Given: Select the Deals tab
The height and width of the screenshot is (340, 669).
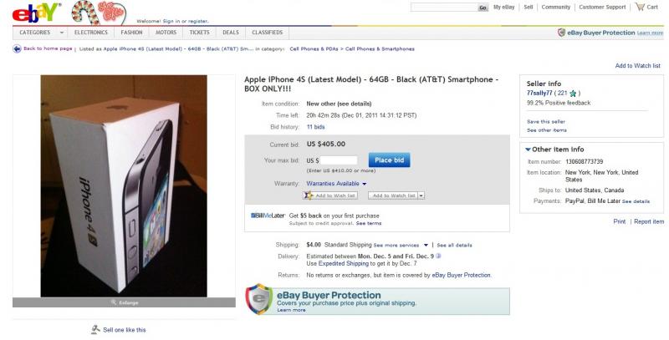Looking at the screenshot, I should (x=231, y=33).
